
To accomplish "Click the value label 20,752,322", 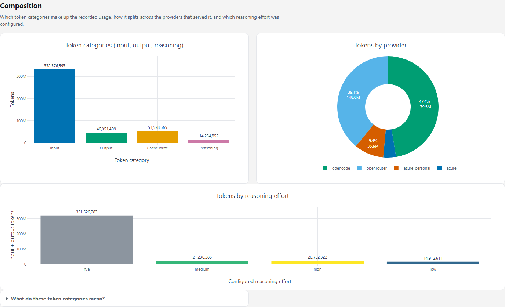I will point(317,257).
